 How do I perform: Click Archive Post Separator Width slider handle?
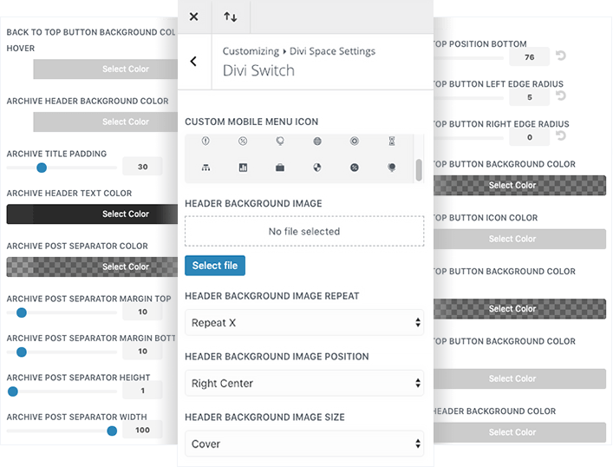click(x=112, y=431)
